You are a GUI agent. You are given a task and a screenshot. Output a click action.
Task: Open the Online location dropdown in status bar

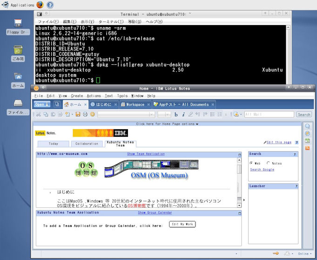click(x=305, y=253)
